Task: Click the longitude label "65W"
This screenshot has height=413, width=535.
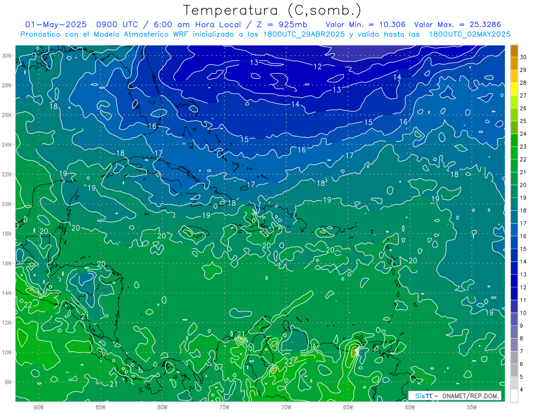Action: point(348,407)
